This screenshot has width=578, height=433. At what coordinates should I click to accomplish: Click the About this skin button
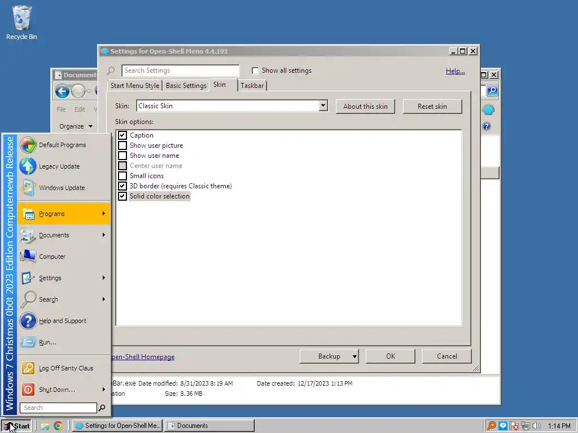(x=365, y=107)
